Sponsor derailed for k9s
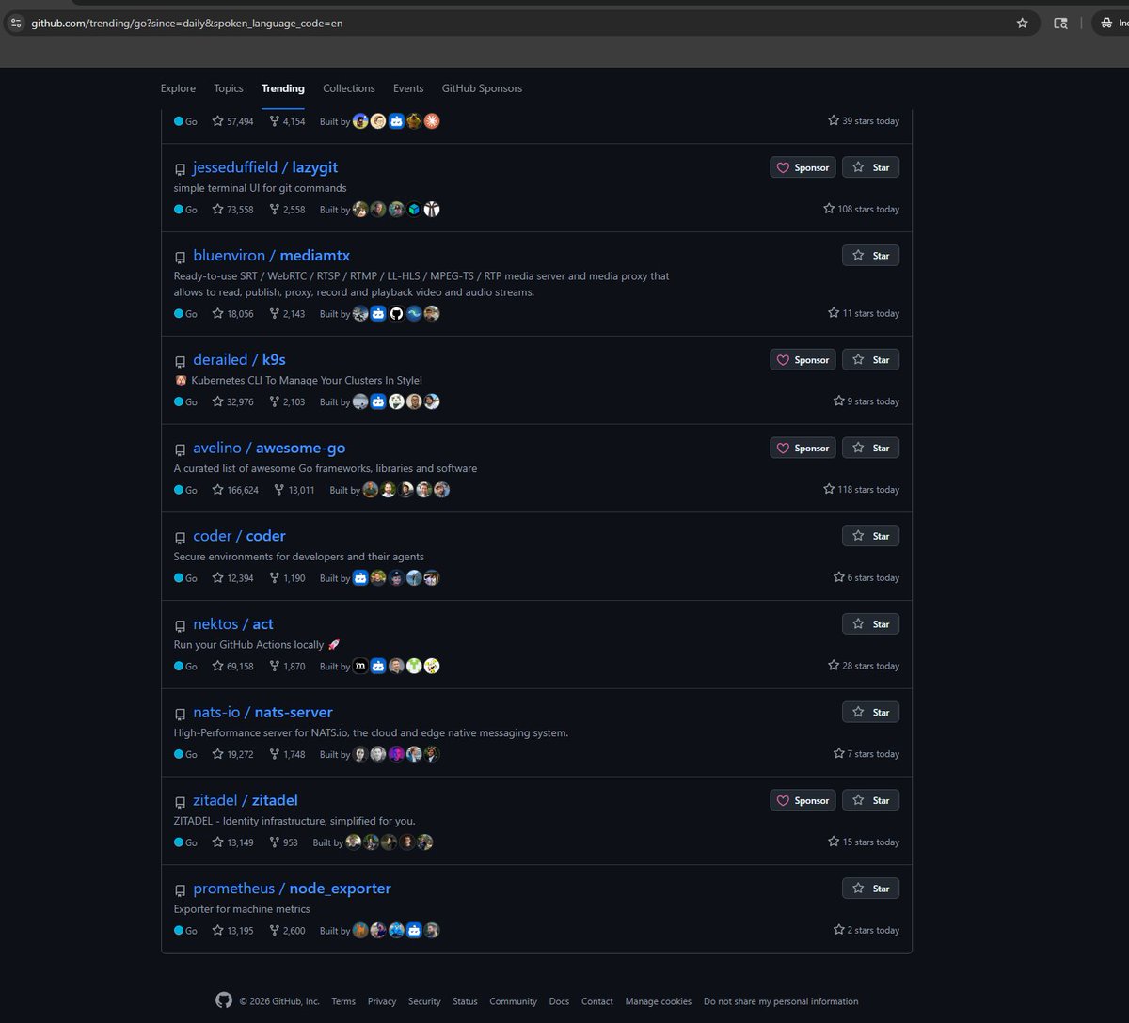This screenshot has height=1023, width=1129. click(x=803, y=360)
